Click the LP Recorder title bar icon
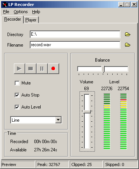The height and width of the screenshot is (169, 139). [x=5, y=5]
